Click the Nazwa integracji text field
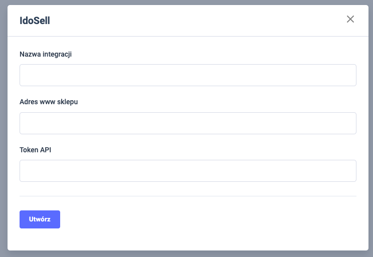373x257 pixels. [188, 75]
